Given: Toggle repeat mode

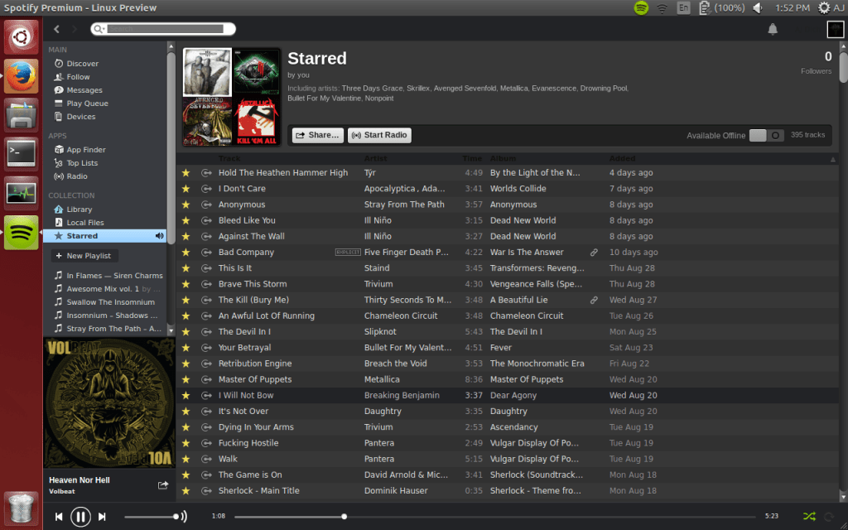Looking at the screenshot, I should (829, 517).
